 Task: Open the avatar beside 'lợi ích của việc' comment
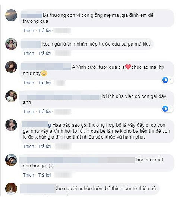tap(11, 96)
